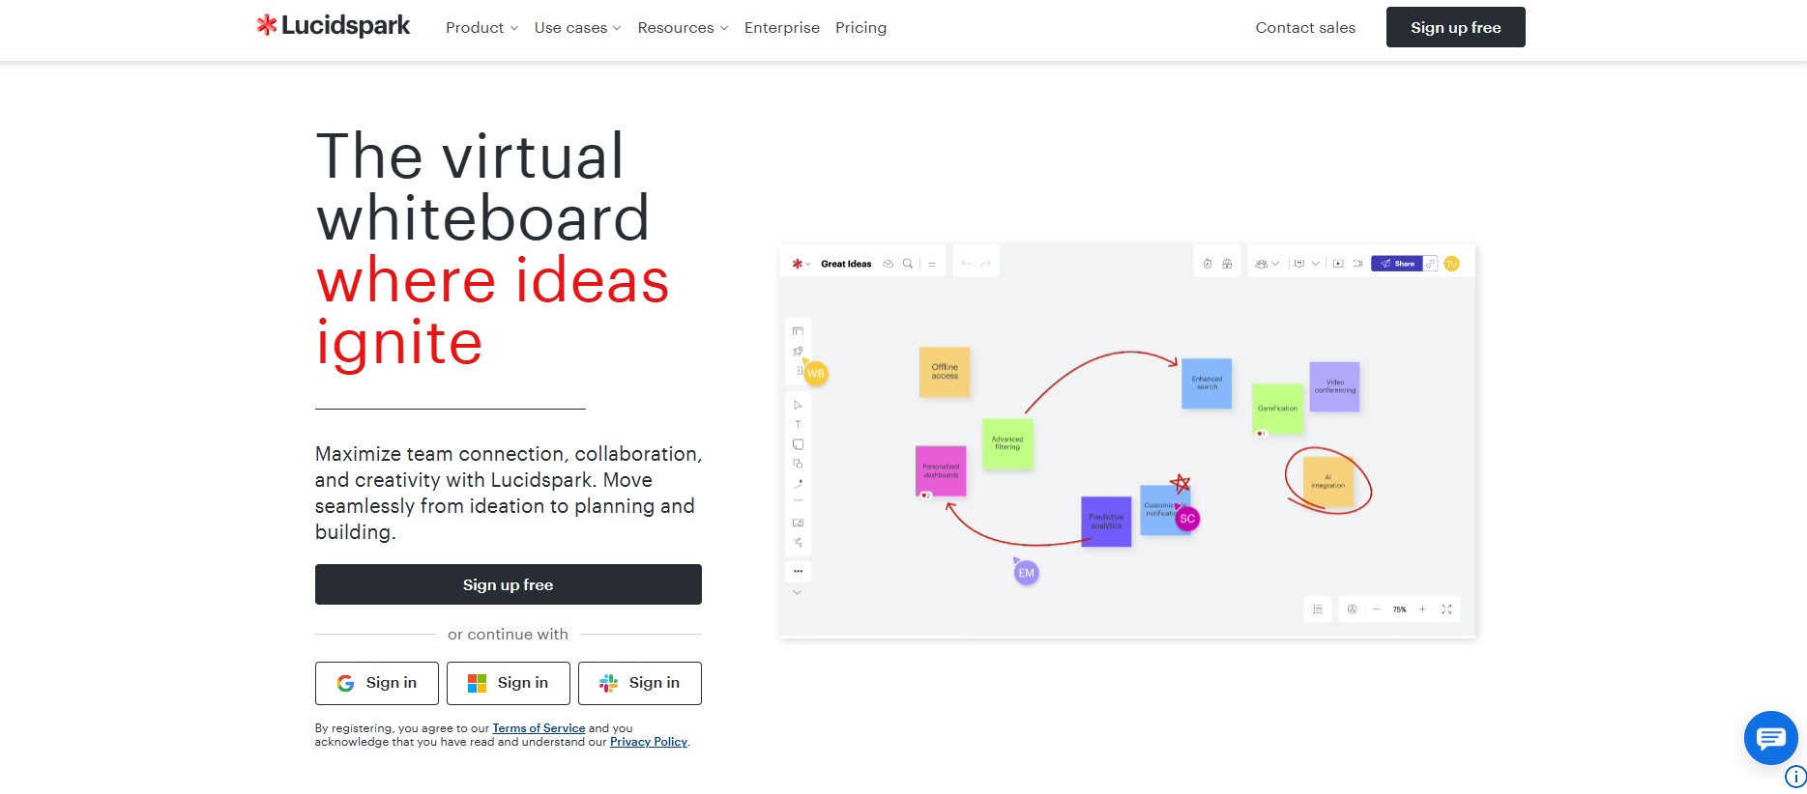Select the shapes tool in preview toolbar
Viewport: 1807px width, 794px height.
coord(798,464)
